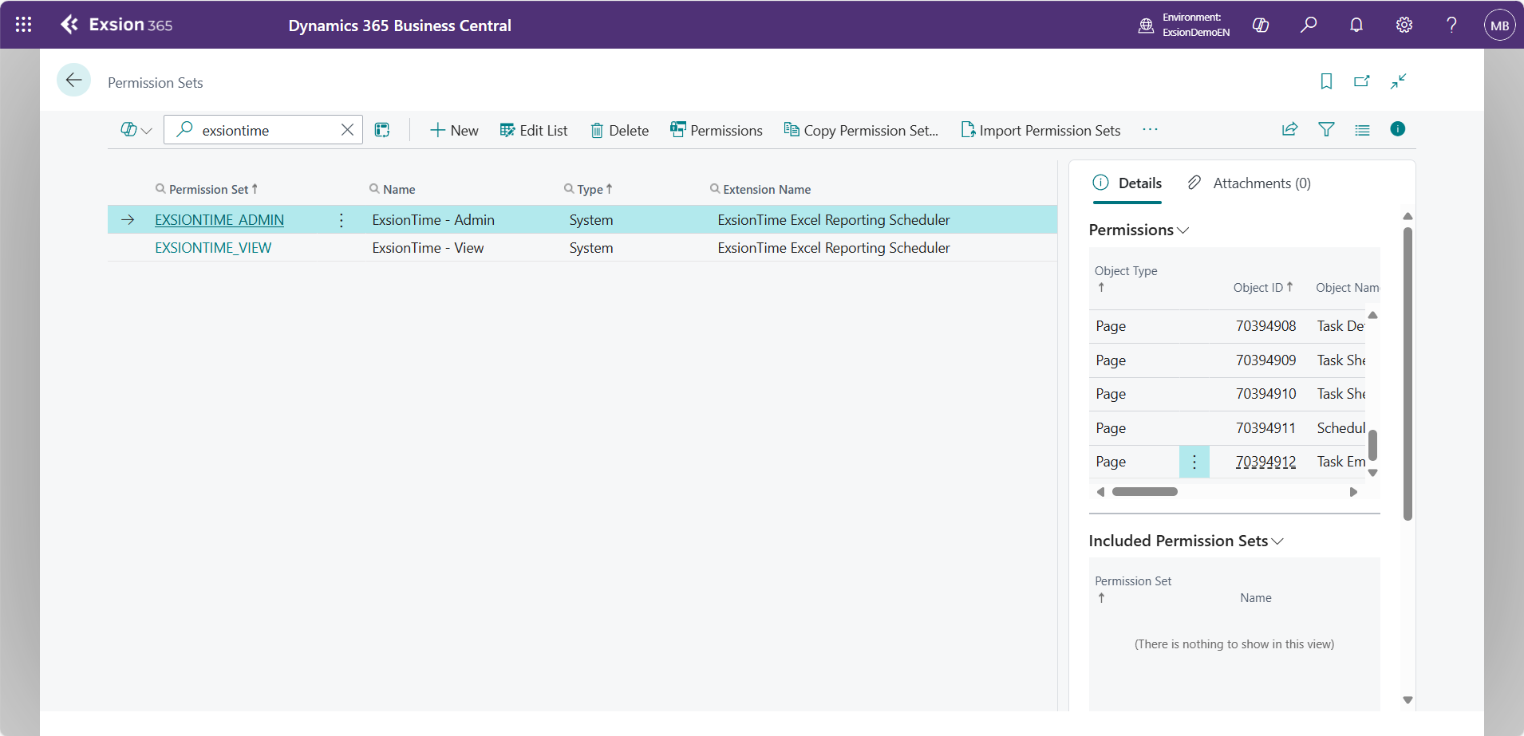
Task: Open the EXSIONTIME_VIEW permission set link
Action: [x=213, y=248]
